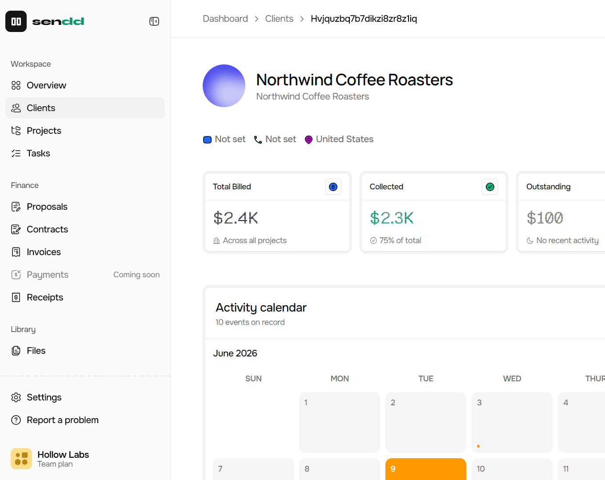Click the Invoices icon in sidebar
The width and height of the screenshot is (605, 480).
tap(16, 252)
